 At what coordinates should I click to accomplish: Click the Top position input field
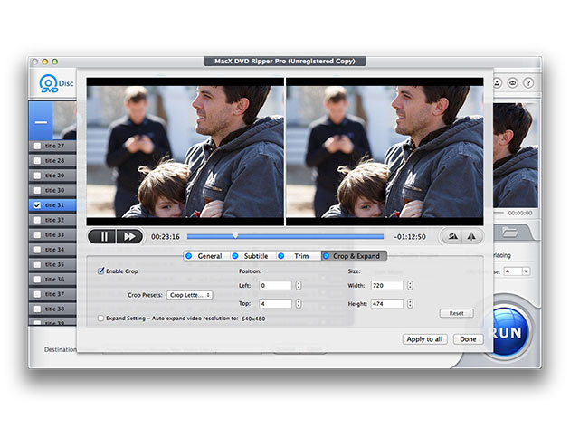276,303
